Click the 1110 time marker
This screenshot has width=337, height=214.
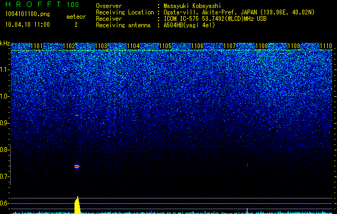[x=326, y=45]
